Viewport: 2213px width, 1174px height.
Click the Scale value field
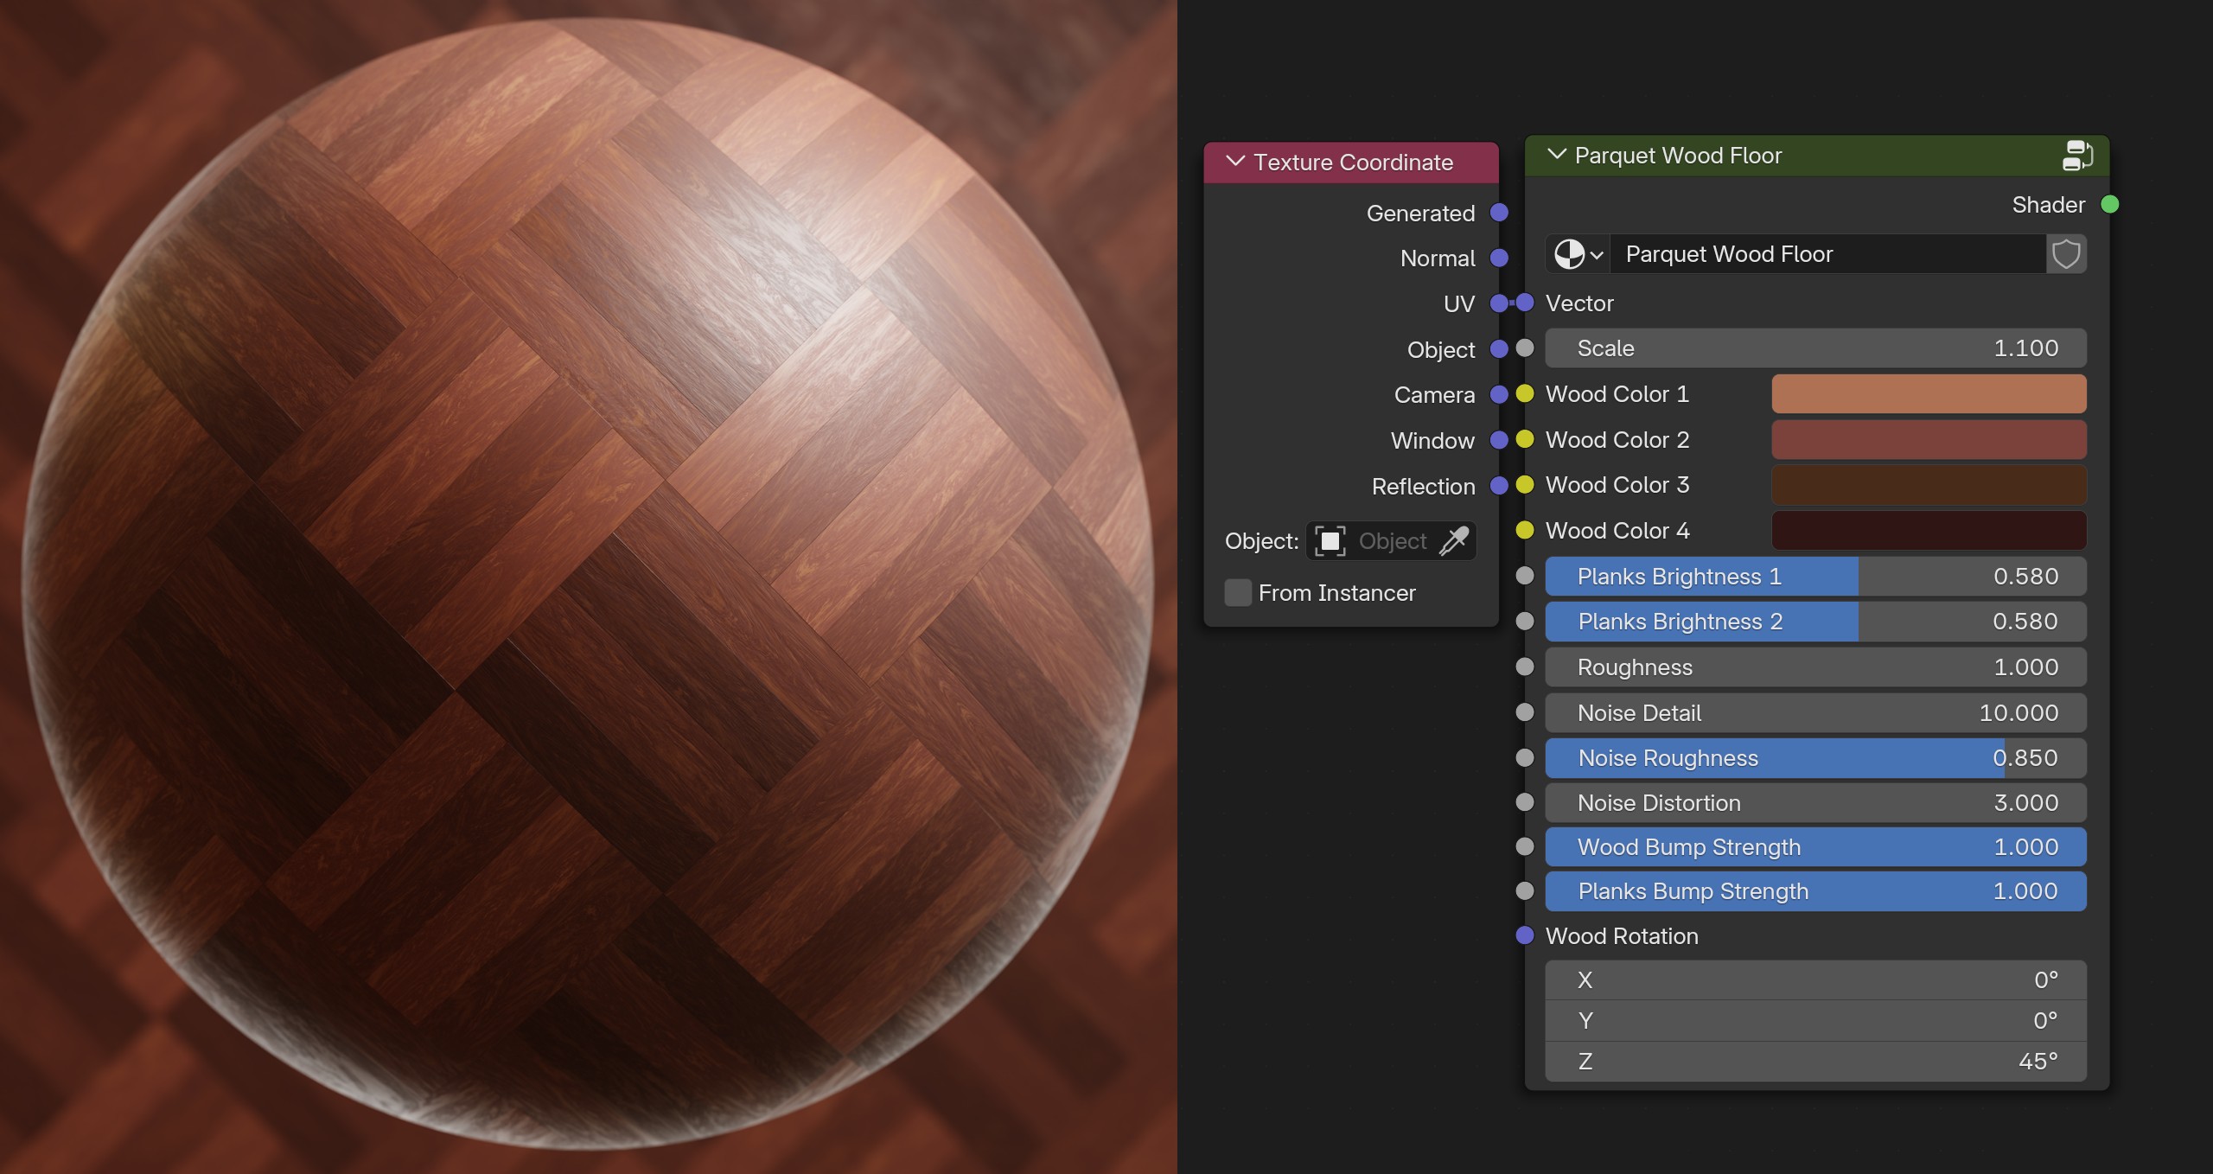tap(1815, 348)
